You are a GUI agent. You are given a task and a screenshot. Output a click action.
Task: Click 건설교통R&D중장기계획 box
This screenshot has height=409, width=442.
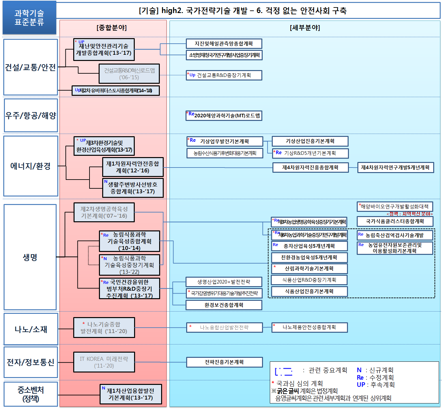pos(224,75)
